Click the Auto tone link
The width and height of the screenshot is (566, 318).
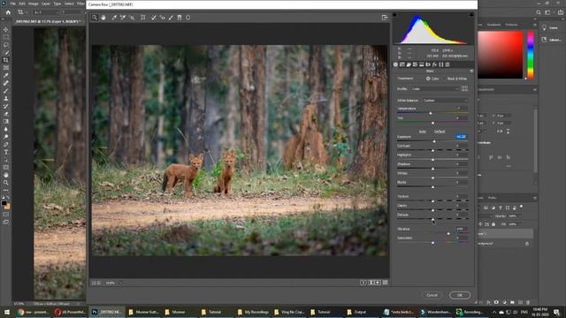(423, 132)
